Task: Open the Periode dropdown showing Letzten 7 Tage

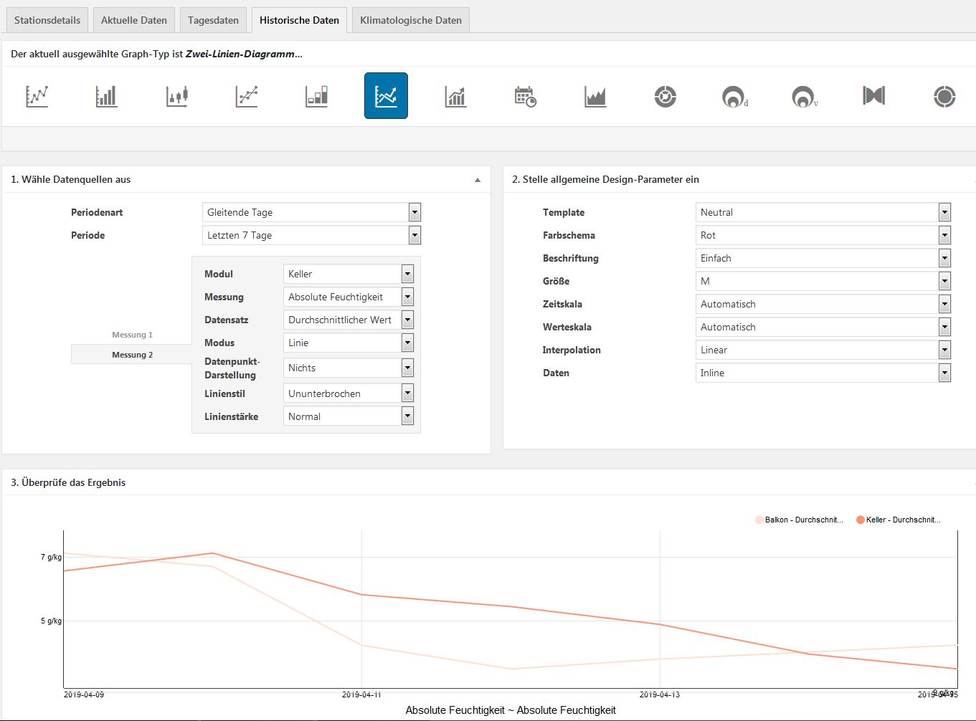Action: click(311, 235)
